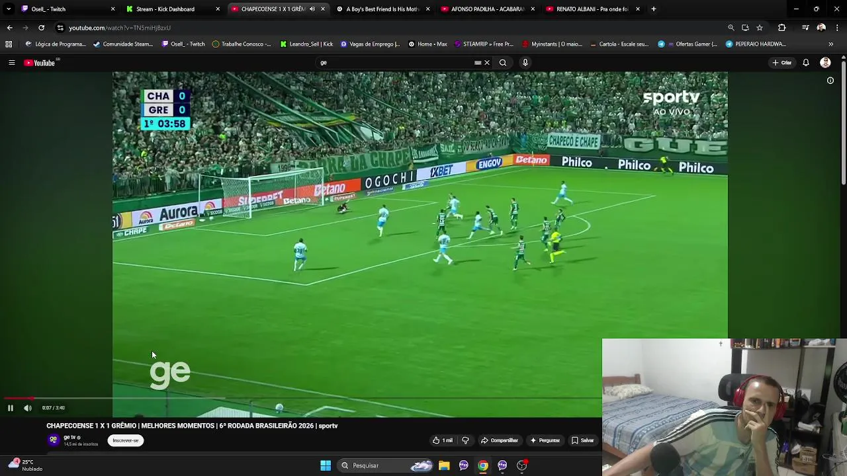Subscribe with the Inscrever-se button
The image size is (847, 476).
(126, 440)
